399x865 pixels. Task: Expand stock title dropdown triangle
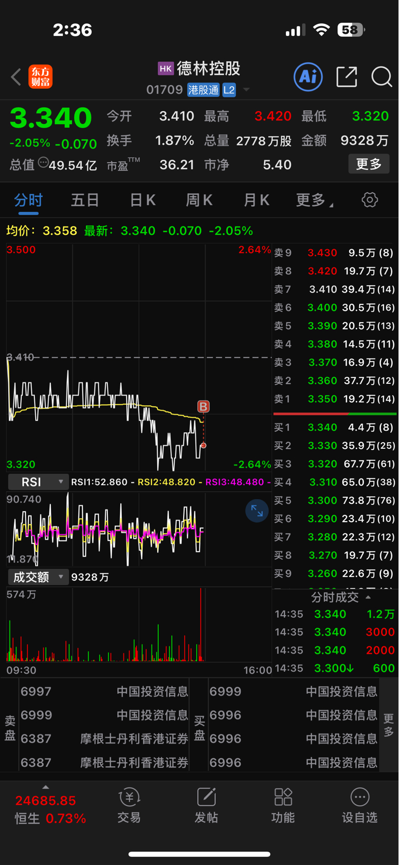tap(246, 90)
